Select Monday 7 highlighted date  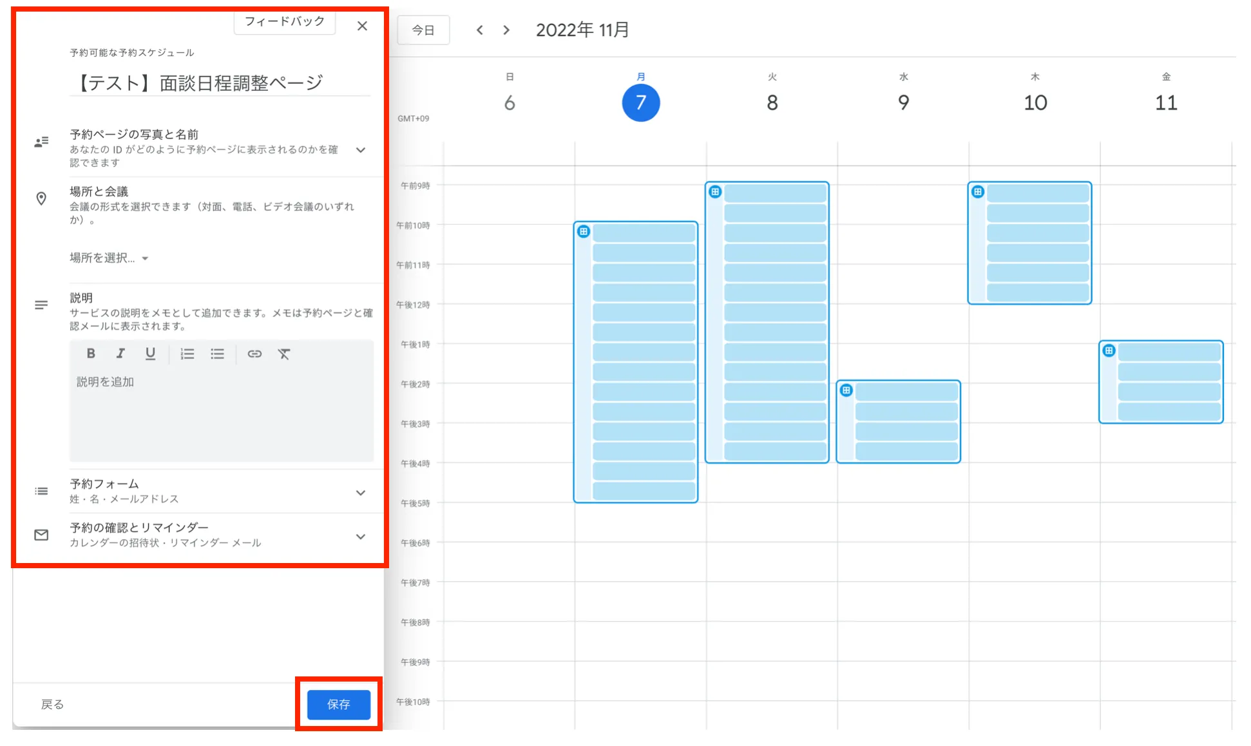pyautogui.click(x=641, y=102)
